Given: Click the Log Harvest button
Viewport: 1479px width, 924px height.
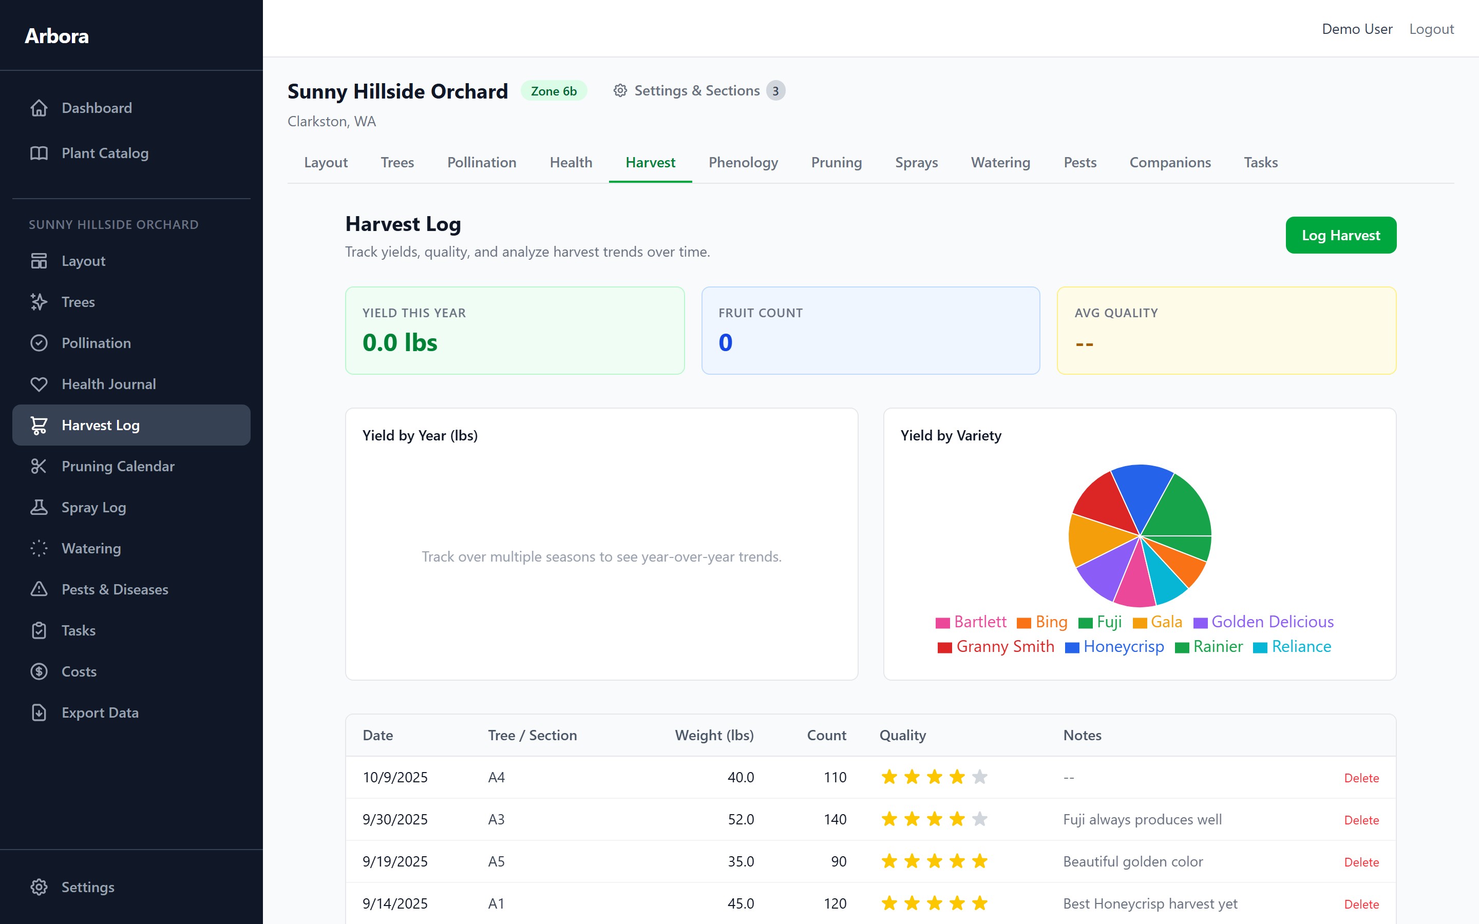Looking at the screenshot, I should (1340, 235).
